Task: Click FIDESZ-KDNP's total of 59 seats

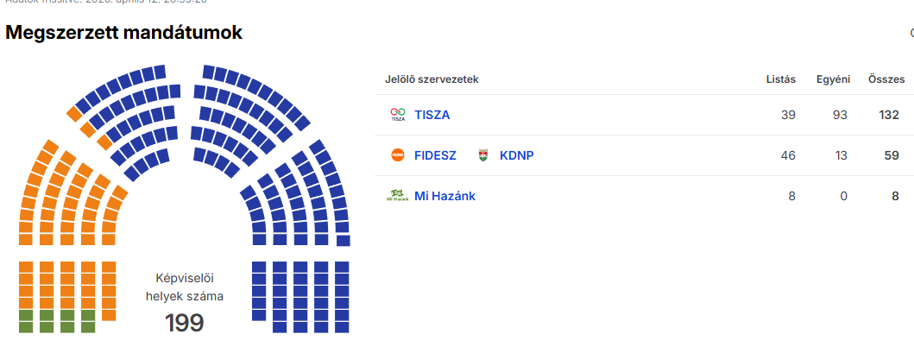Action: [x=892, y=155]
